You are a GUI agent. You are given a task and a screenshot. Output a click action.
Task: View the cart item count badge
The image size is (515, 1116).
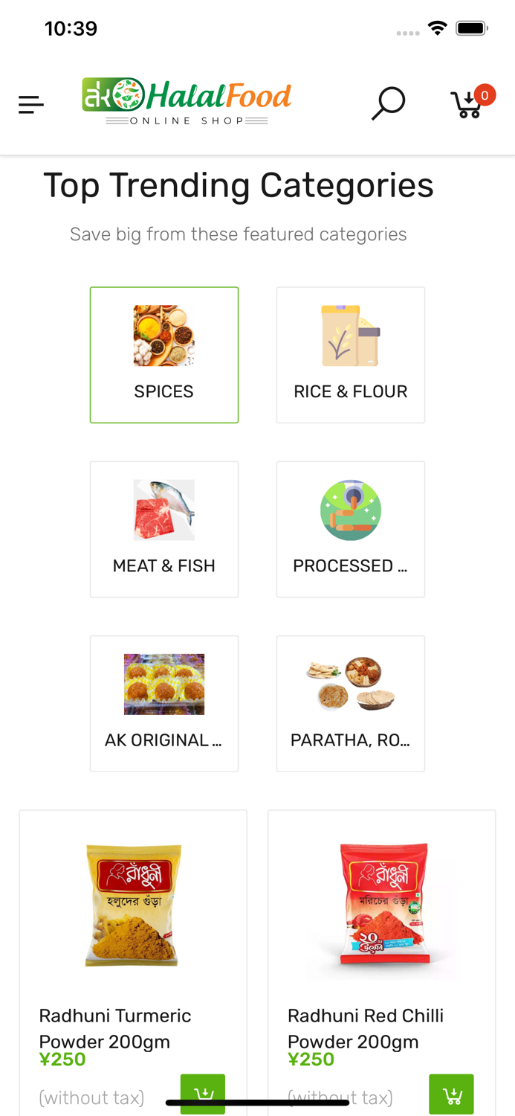[484, 95]
